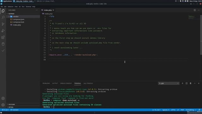Open the database activity bar icon
Viewport: 202px width, 114px height.
pyautogui.click(x=3, y=44)
